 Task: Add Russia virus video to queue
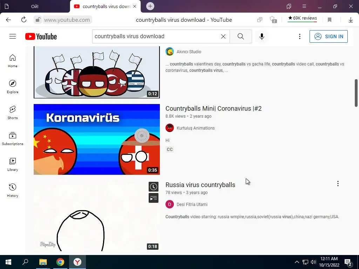154,198
